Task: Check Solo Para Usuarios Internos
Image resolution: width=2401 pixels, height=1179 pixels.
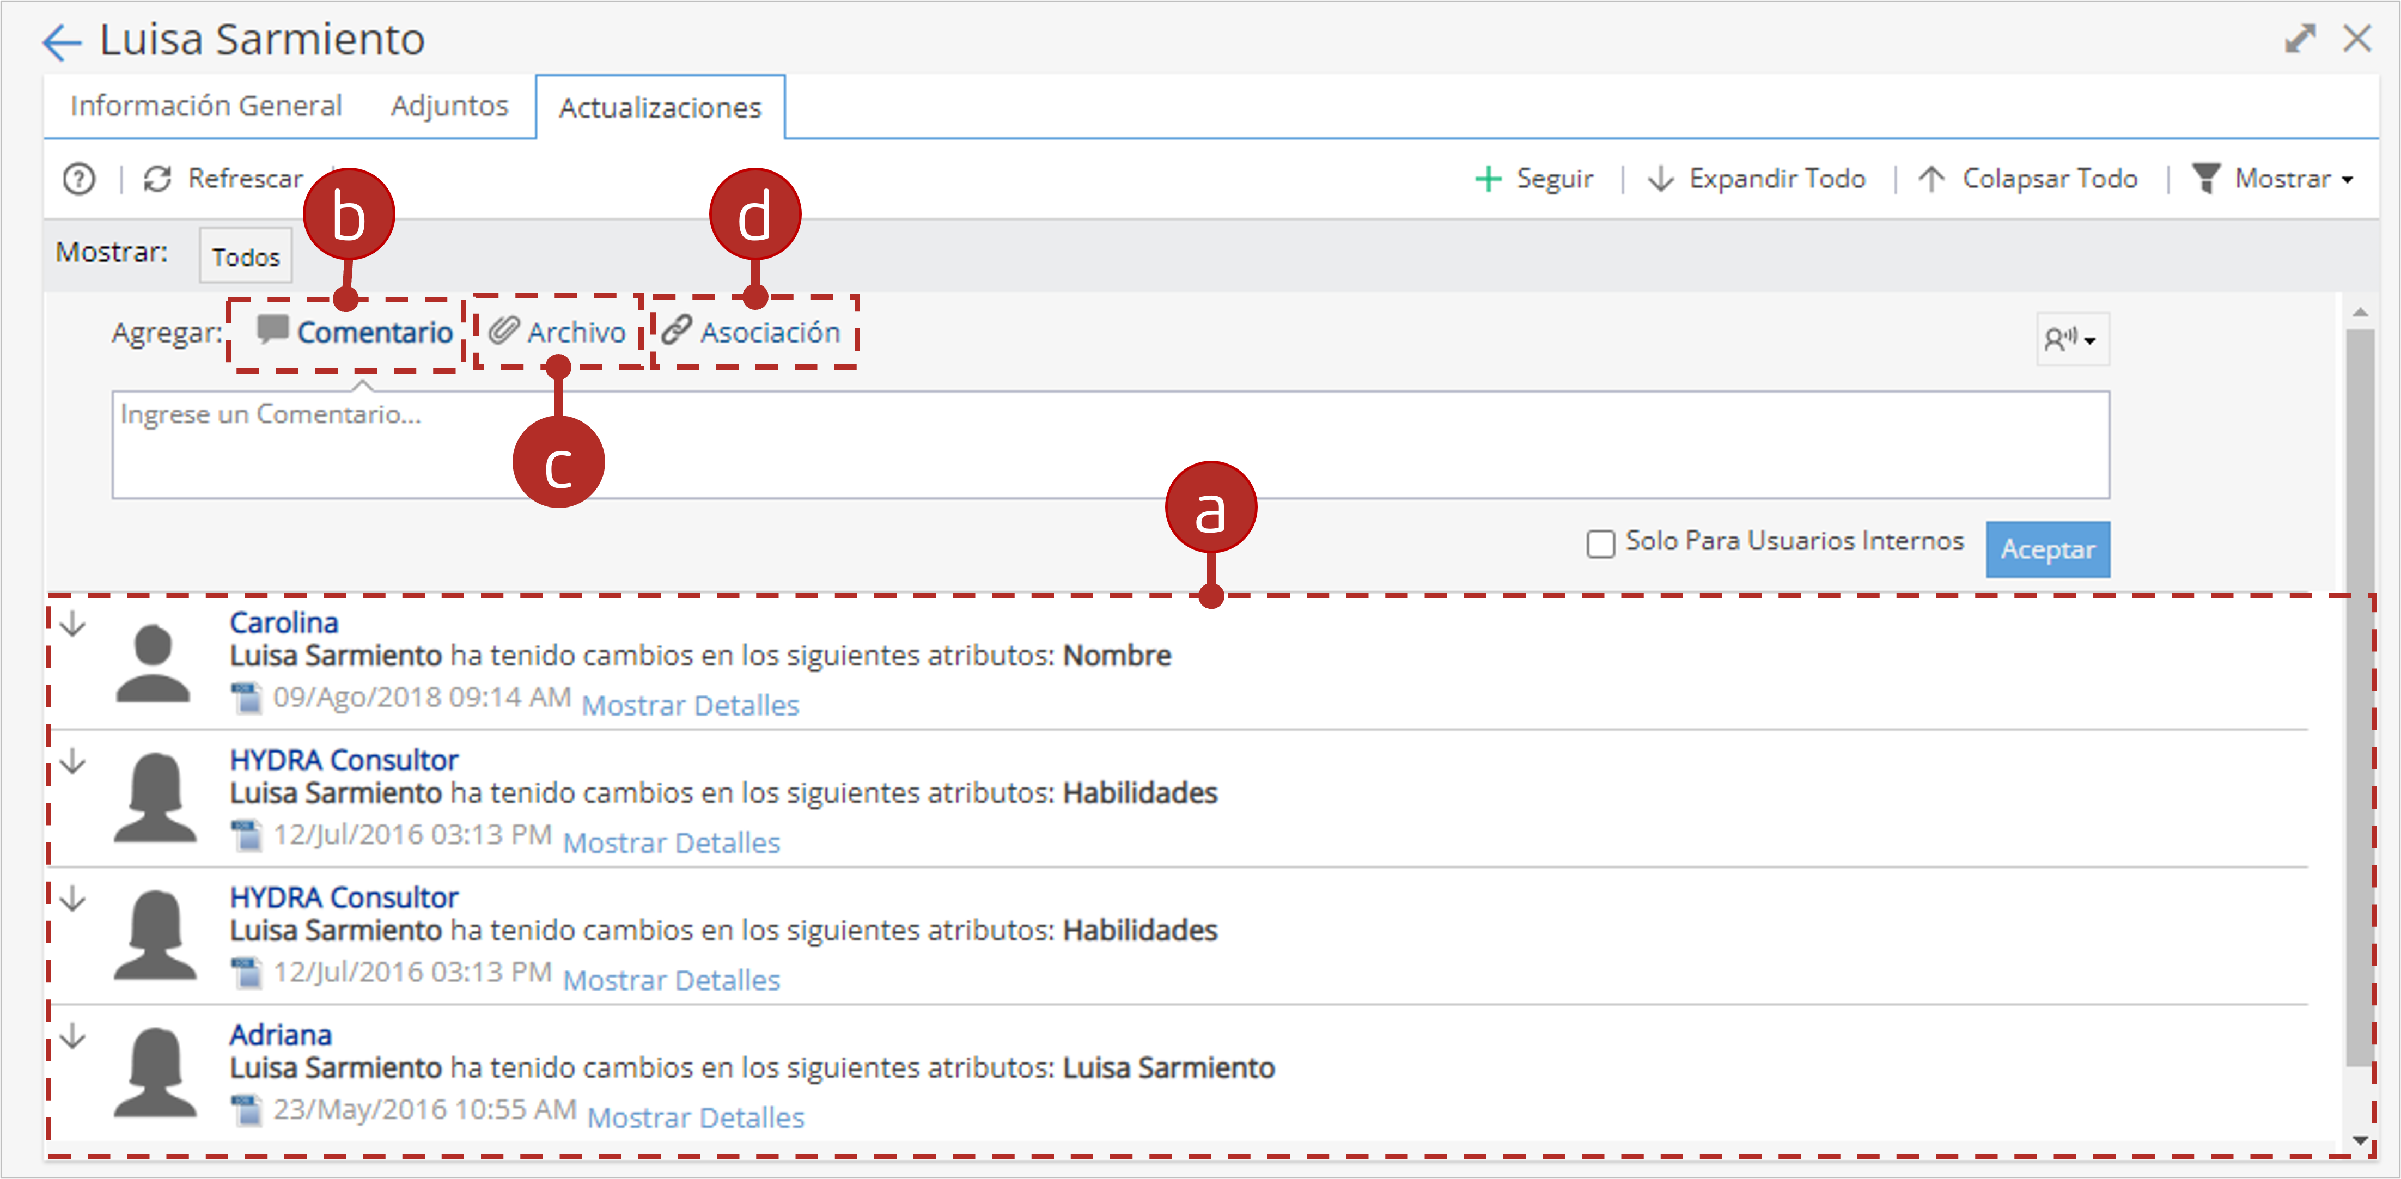Action: pos(1600,543)
